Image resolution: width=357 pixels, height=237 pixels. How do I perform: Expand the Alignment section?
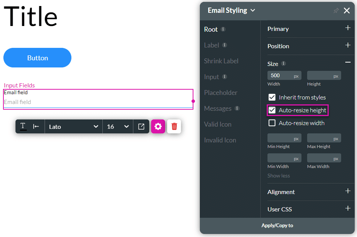pyautogui.click(x=348, y=192)
